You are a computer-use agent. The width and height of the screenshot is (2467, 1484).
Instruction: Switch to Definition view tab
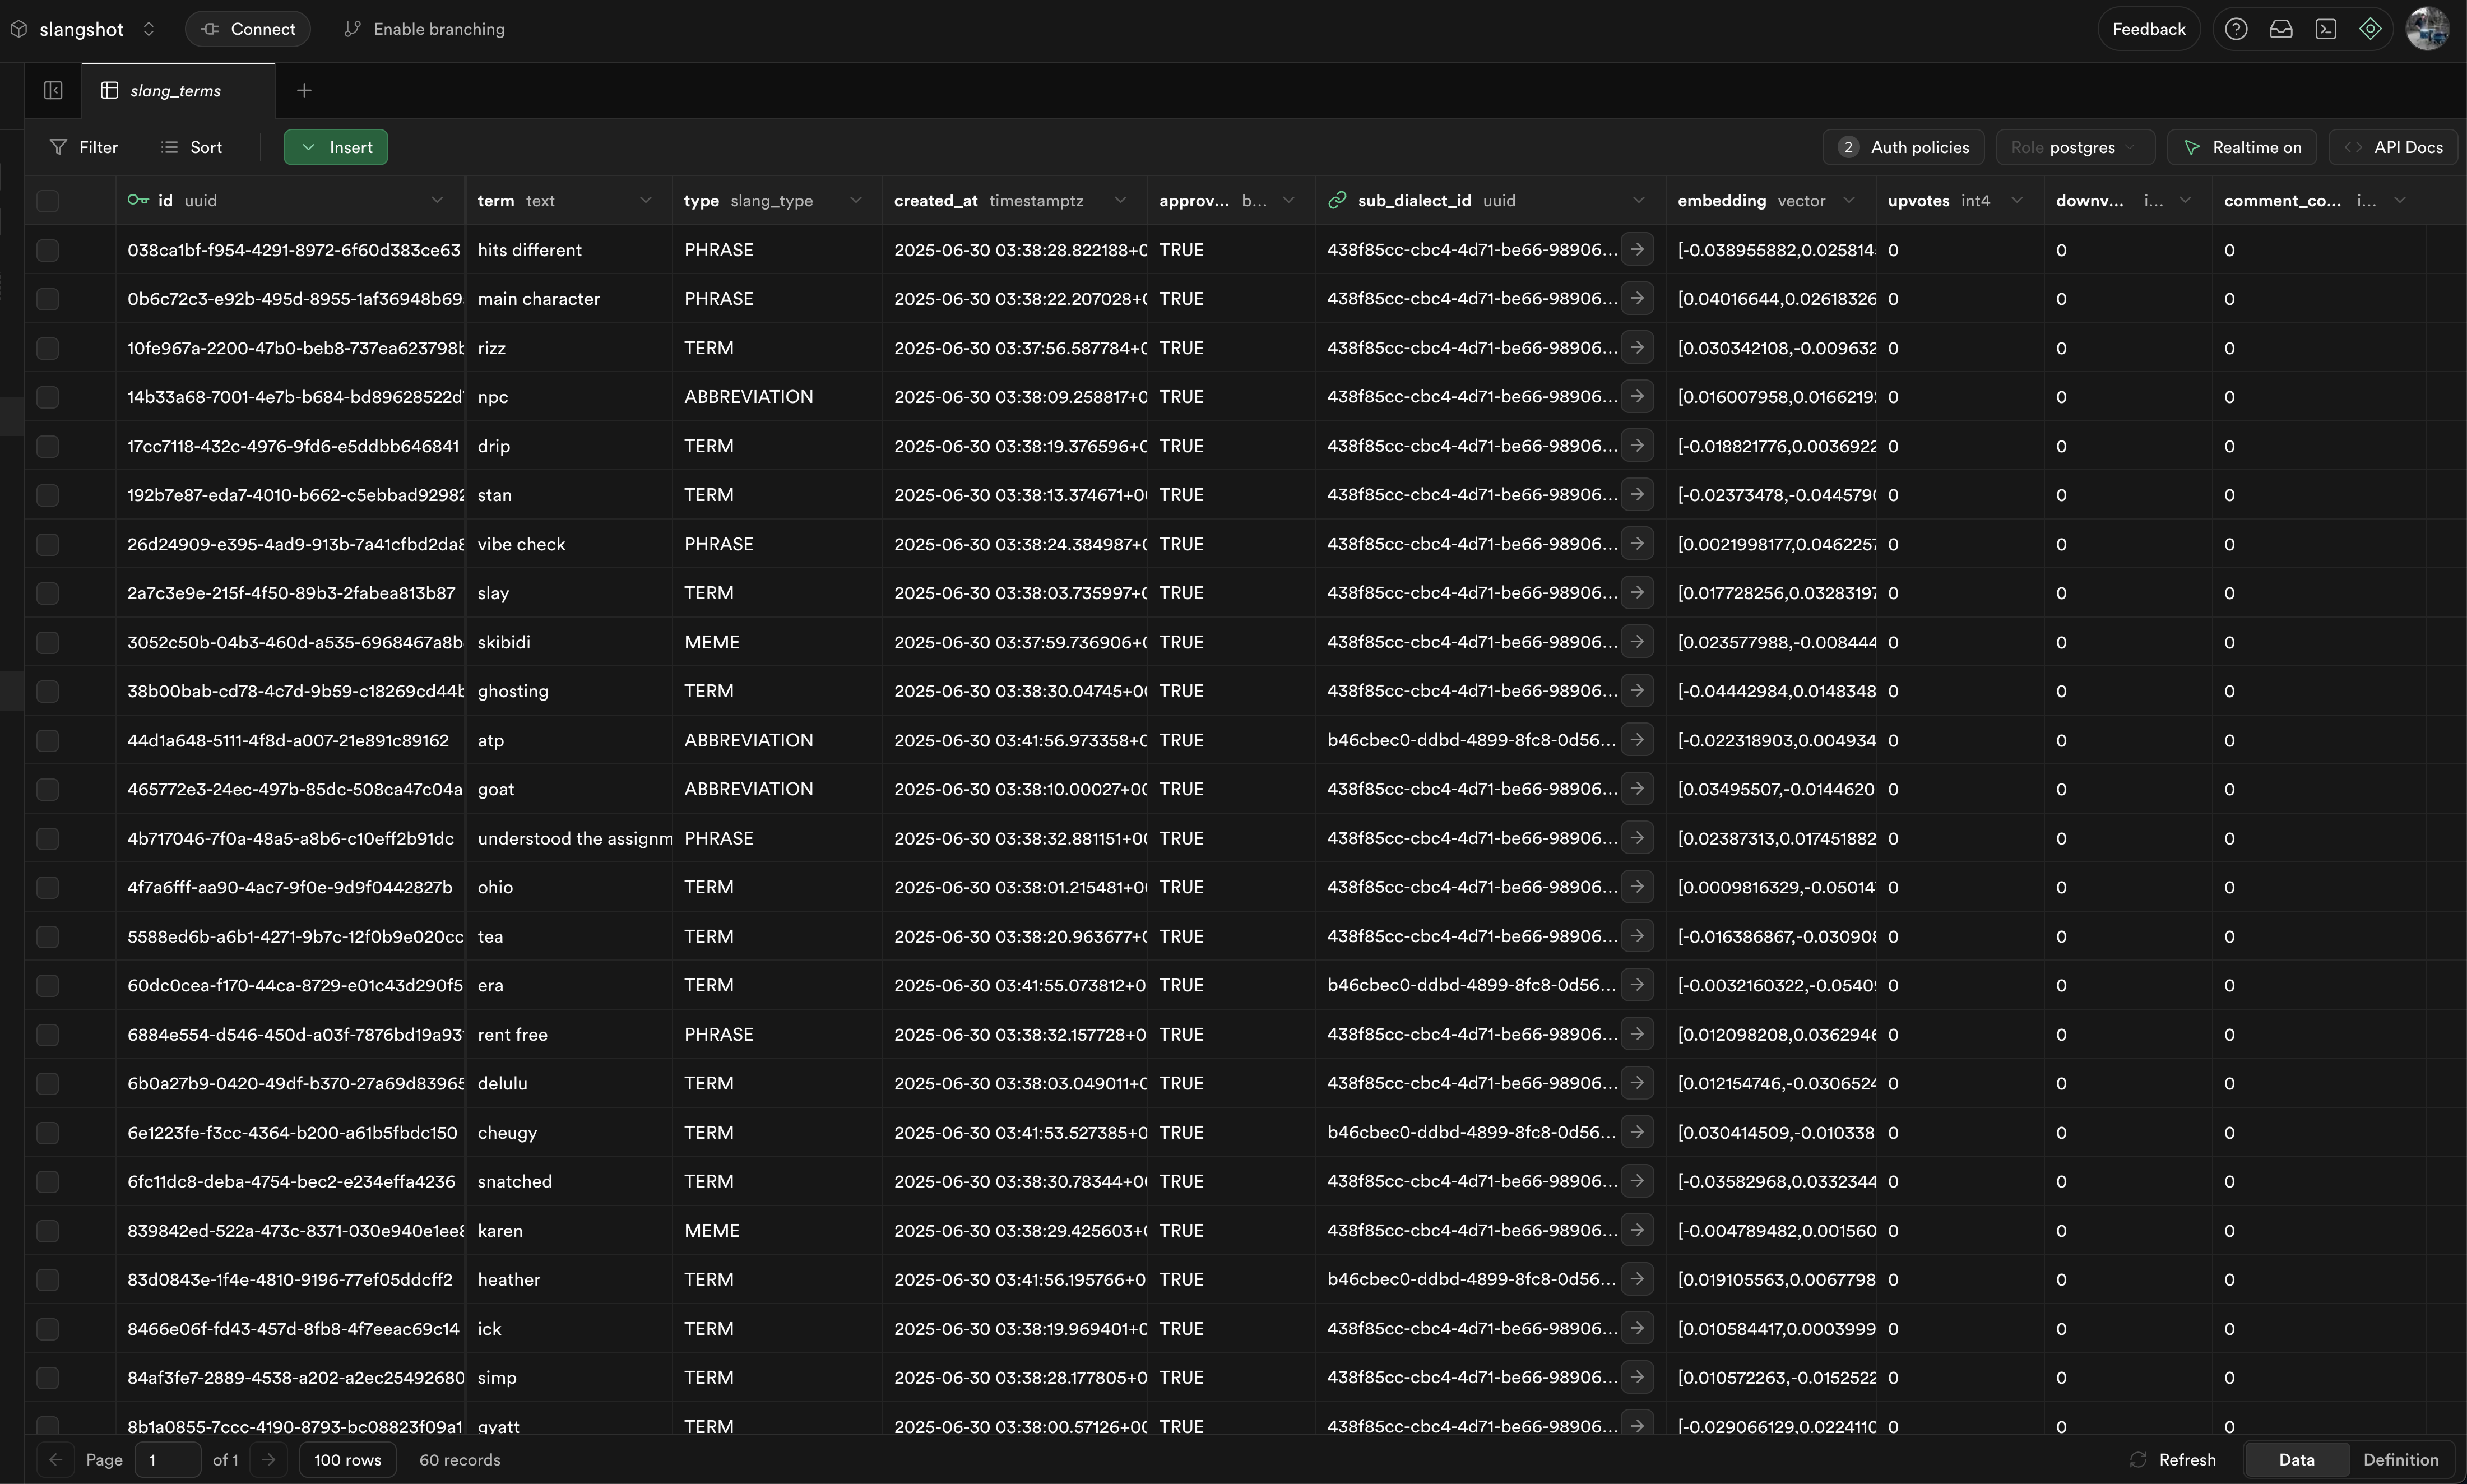click(2400, 1459)
